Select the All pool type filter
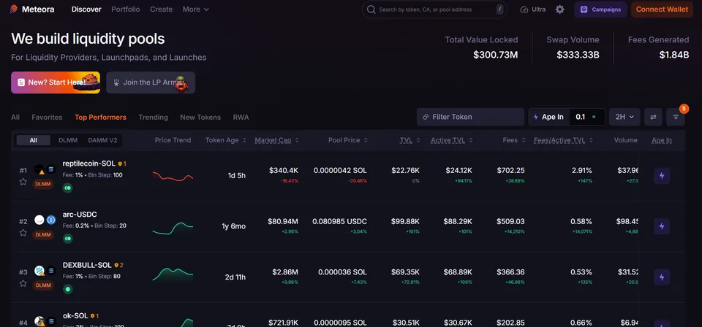Screen dimensions: 702x327 click(34, 140)
